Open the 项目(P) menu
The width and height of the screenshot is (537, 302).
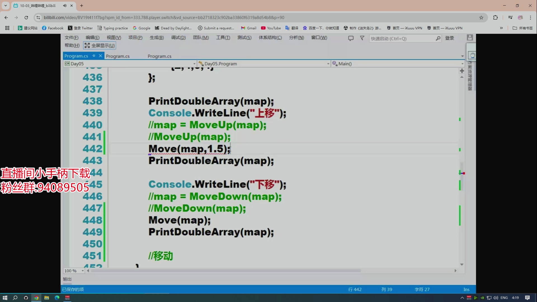(135, 37)
